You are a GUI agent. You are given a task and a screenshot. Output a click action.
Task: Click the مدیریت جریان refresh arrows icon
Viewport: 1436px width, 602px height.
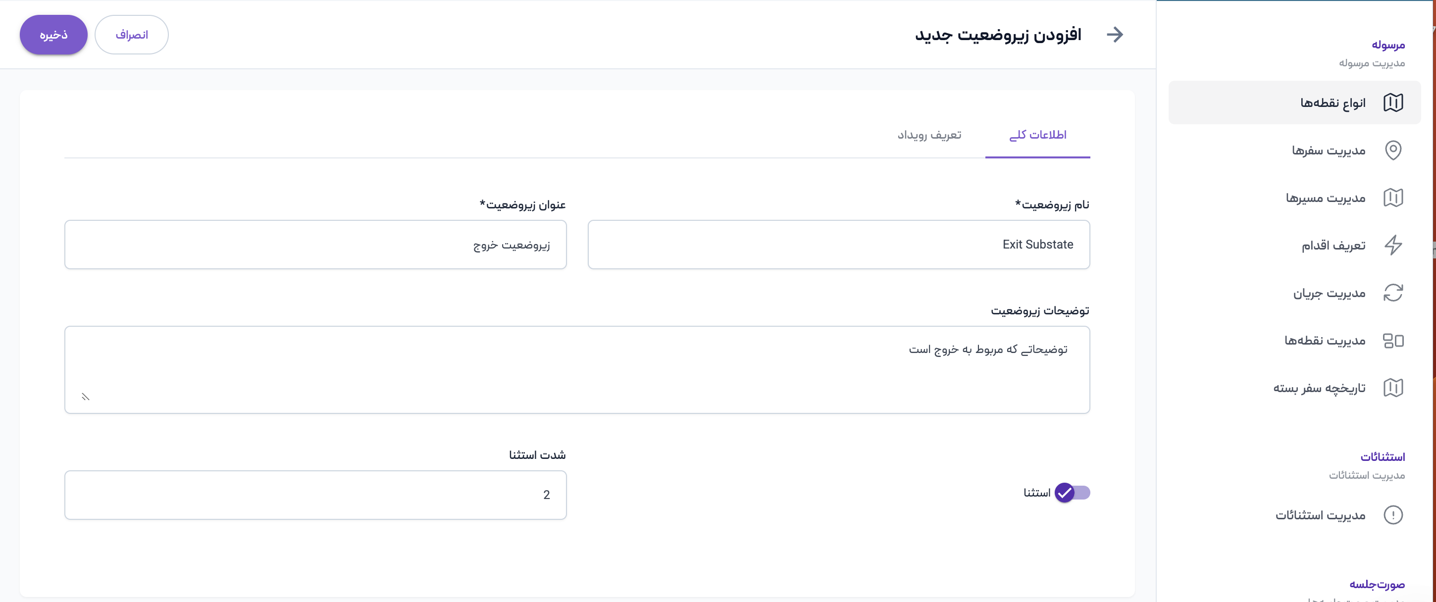1392,293
